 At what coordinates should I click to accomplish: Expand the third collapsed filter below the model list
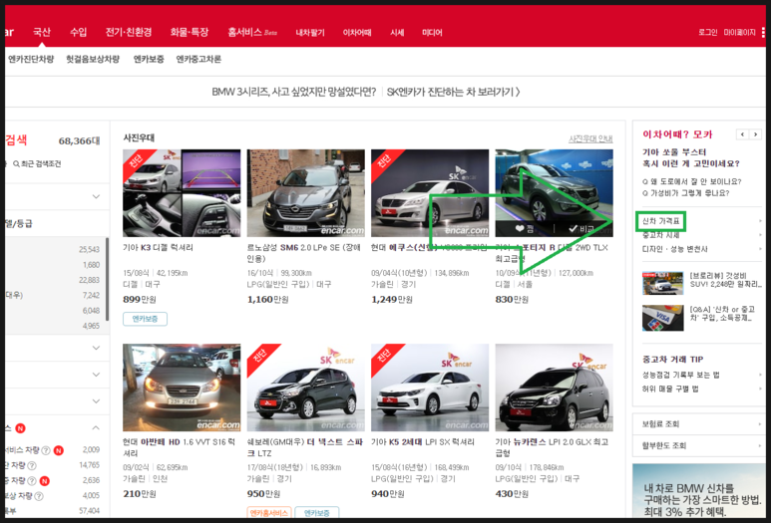pyautogui.click(x=96, y=400)
